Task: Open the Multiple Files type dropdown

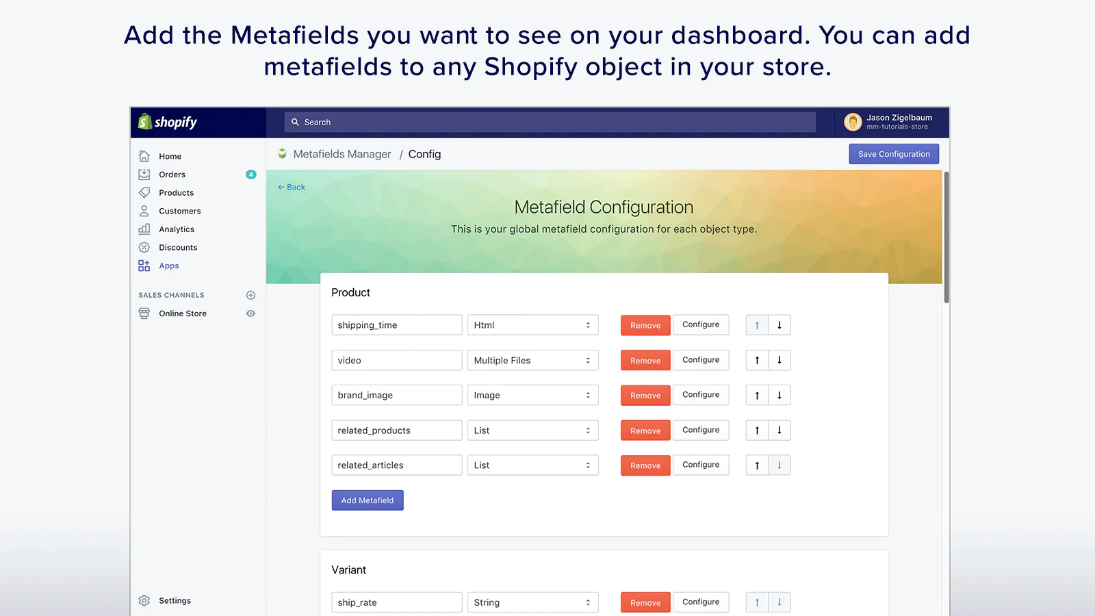Action: pos(533,360)
